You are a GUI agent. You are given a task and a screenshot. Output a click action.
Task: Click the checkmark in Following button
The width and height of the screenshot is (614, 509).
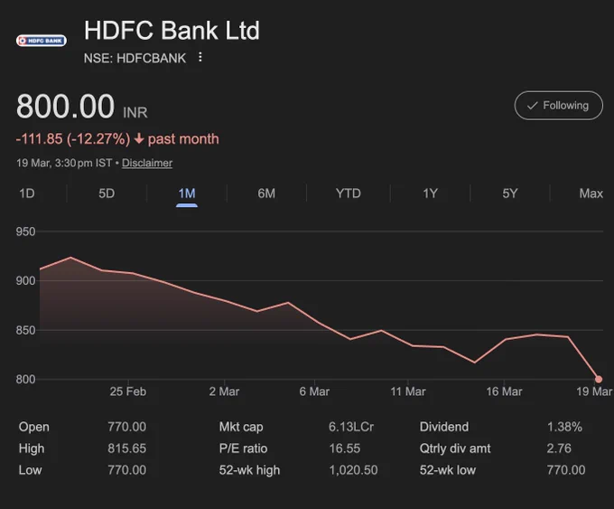pos(532,106)
